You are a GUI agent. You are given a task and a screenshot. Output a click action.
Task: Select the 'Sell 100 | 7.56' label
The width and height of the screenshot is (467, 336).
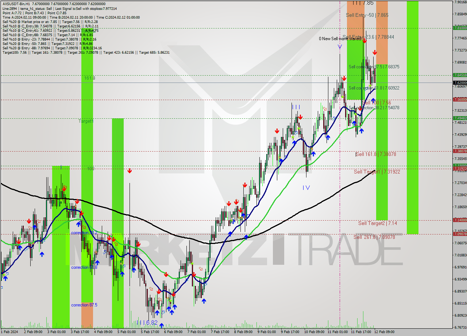coord(377,103)
